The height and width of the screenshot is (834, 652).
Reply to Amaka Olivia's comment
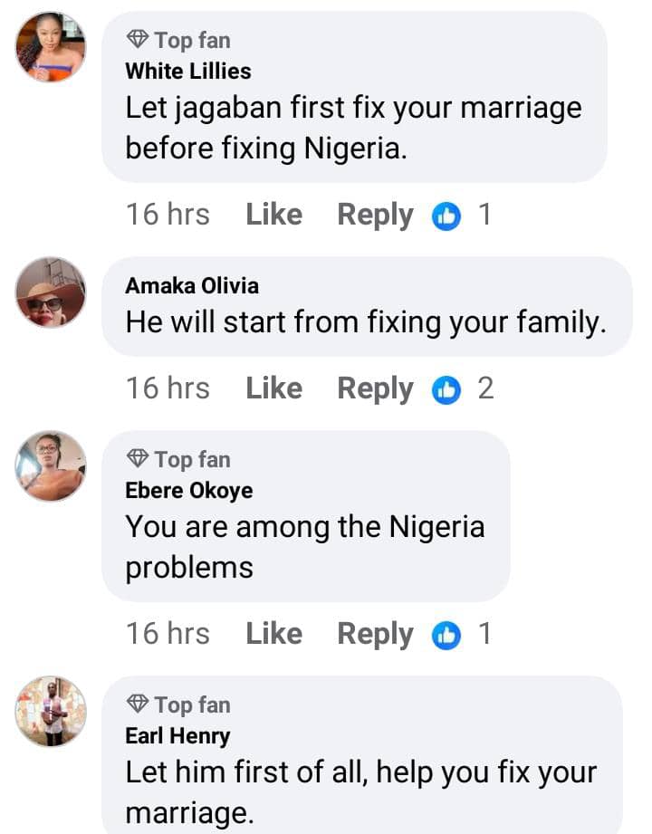coord(375,388)
